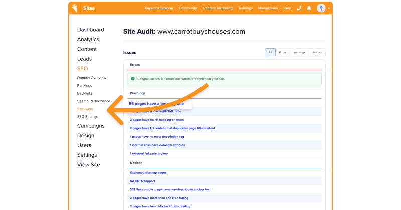Click the Warnings section heading

click(x=137, y=93)
